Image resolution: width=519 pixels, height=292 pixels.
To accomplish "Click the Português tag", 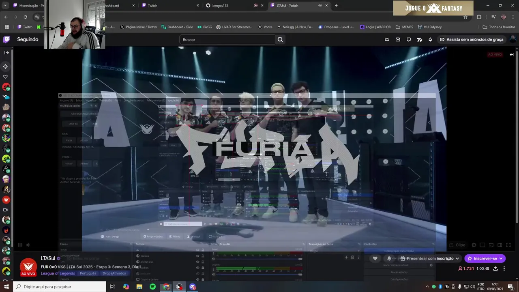I will pyautogui.click(x=88, y=273).
